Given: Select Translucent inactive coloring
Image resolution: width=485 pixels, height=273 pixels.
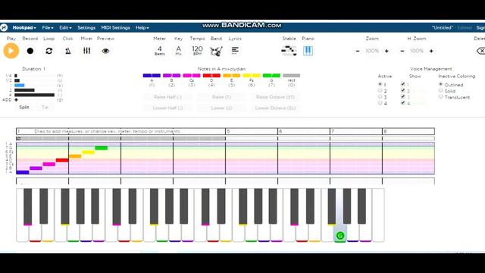Looking at the screenshot, I should pyautogui.click(x=441, y=96).
